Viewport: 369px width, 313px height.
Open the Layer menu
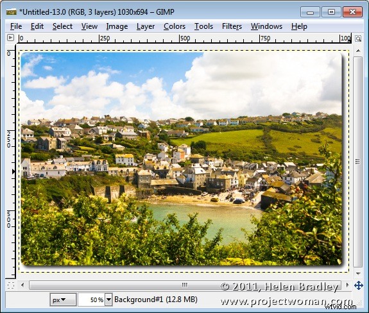146,26
